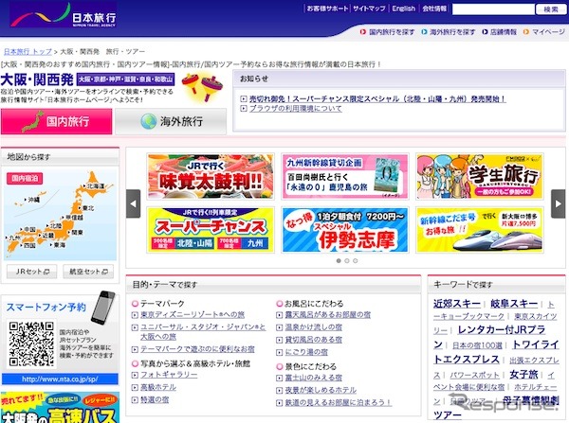Open 高級ホテル link
Viewport: 569px width, 423px height.
pyautogui.click(x=158, y=387)
